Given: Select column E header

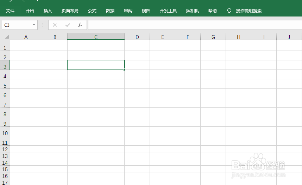Looking at the screenshot, I should tap(163, 37).
